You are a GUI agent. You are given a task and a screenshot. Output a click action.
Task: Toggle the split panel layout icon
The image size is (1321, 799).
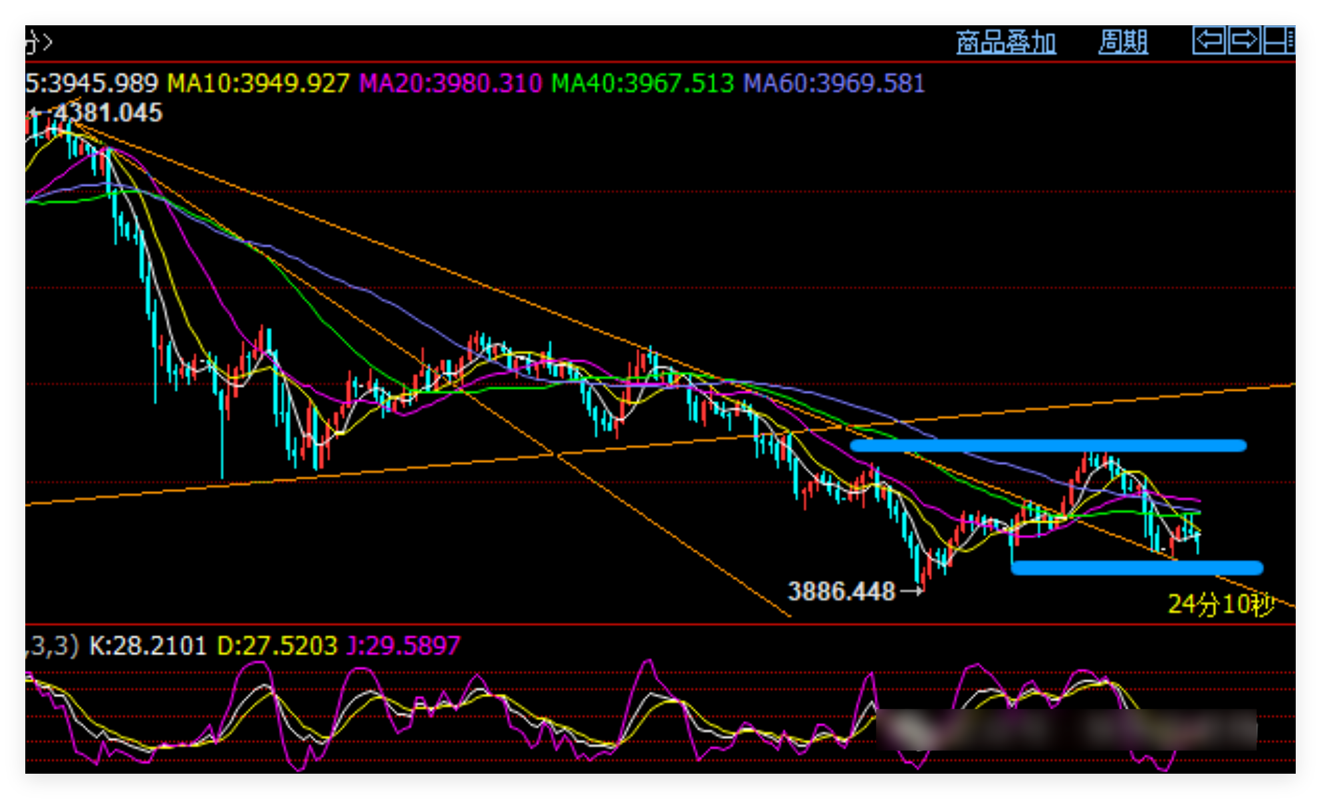[1278, 40]
